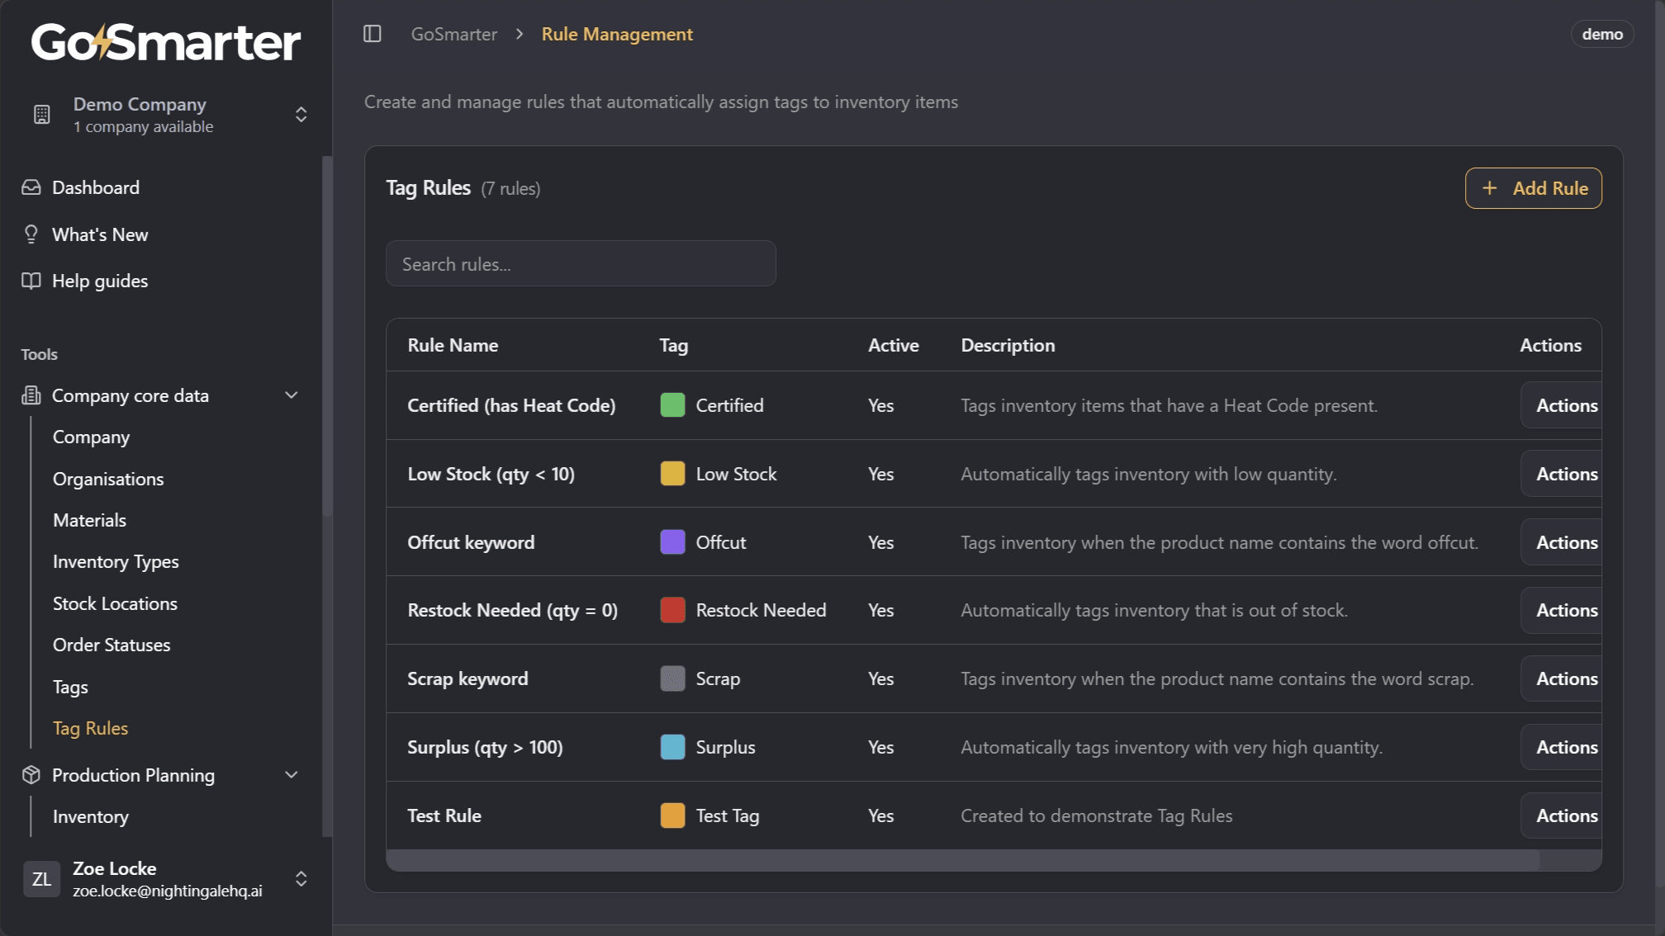The image size is (1665, 936).
Task: Collapse the Company core data section
Action: tap(291, 395)
